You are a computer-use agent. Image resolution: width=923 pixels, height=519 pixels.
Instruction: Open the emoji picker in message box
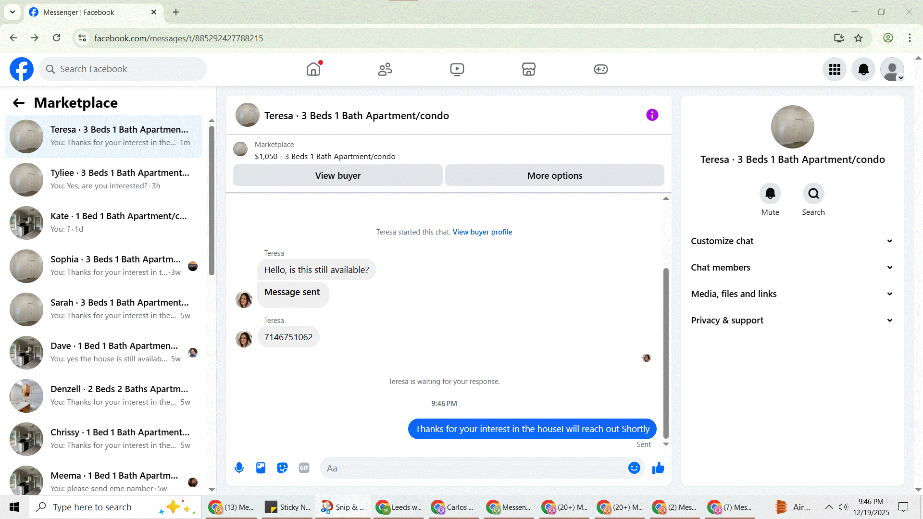(x=634, y=468)
